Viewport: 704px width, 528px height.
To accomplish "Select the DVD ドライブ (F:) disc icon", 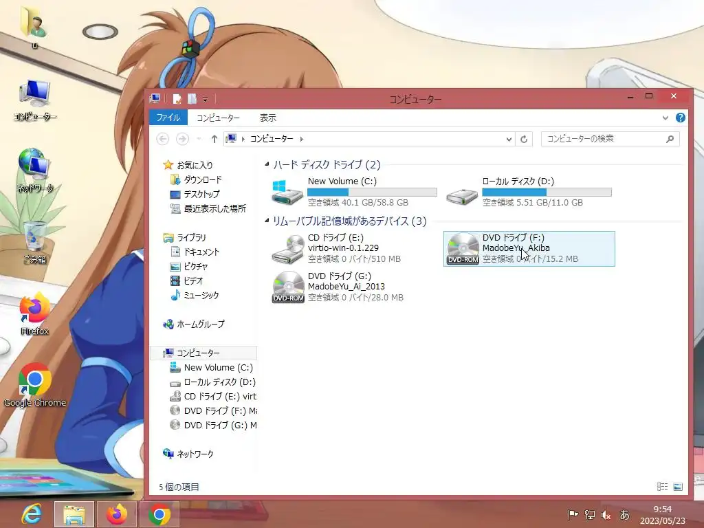I will click(x=463, y=249).
